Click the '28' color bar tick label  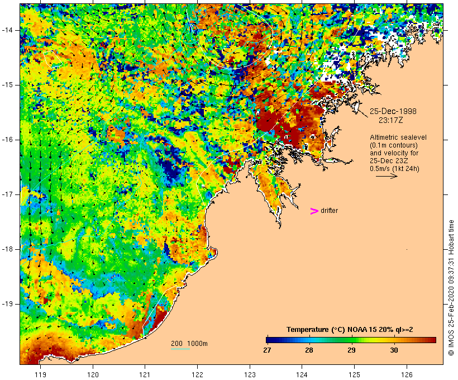309,350
